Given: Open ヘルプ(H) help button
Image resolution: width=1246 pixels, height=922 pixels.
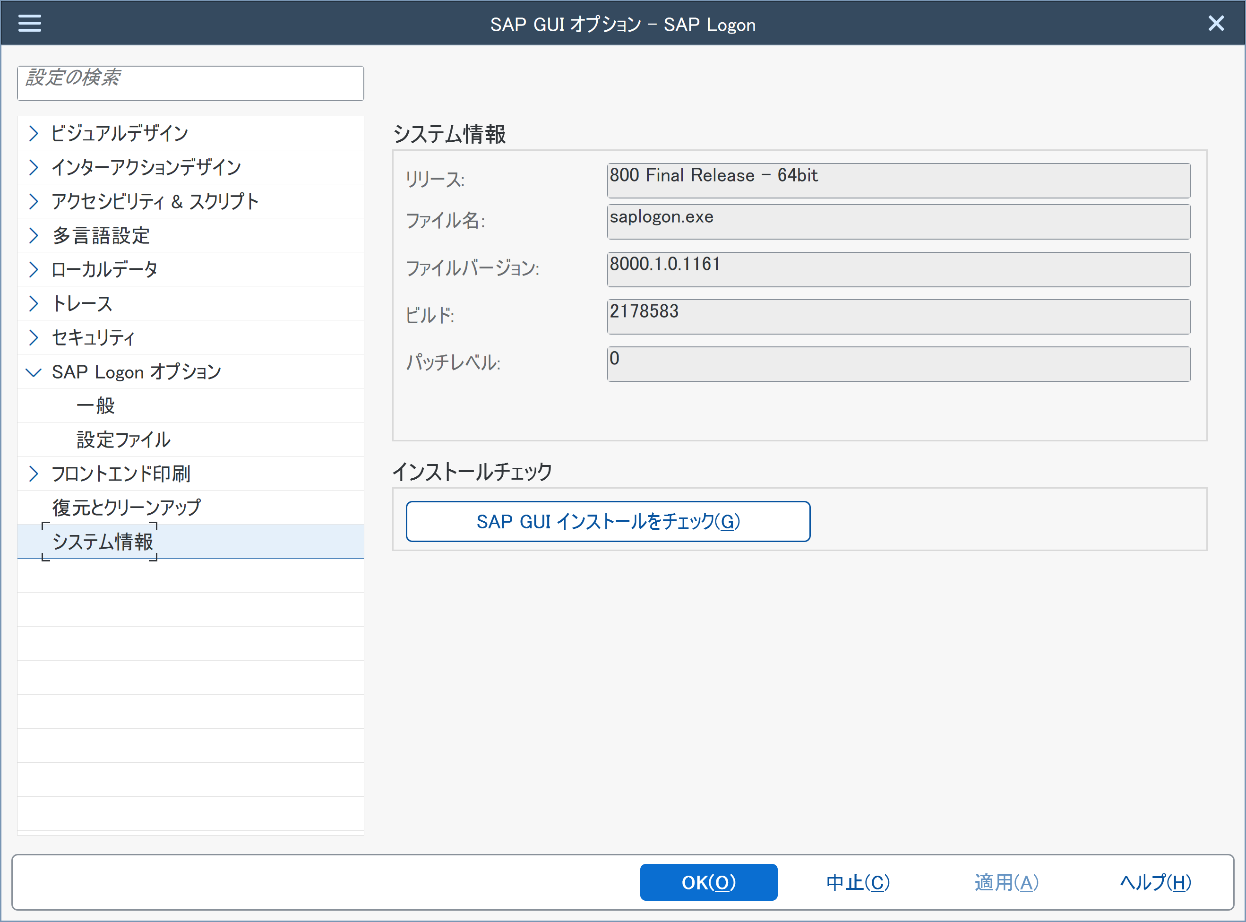Looking at the screenshot, I should click(1155, 882).
